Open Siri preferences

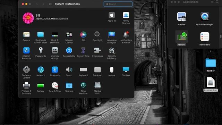83,36
